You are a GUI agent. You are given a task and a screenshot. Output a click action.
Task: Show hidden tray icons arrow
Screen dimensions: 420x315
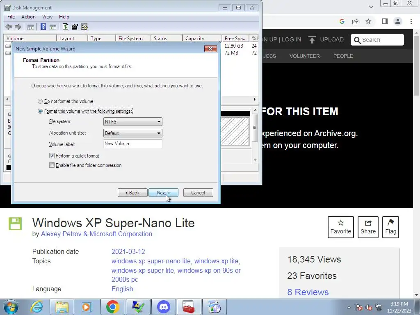(349, 307)
